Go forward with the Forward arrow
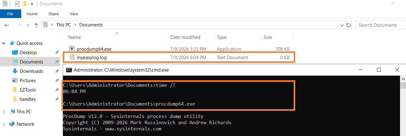The width and height of the screenshot is (406, 136). (x=19, y=25)
